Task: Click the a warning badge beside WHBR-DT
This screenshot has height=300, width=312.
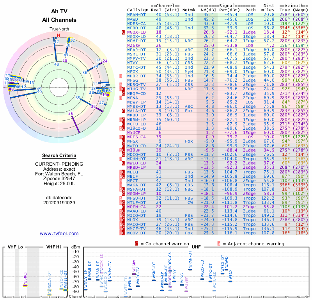Action: point(121,76)
